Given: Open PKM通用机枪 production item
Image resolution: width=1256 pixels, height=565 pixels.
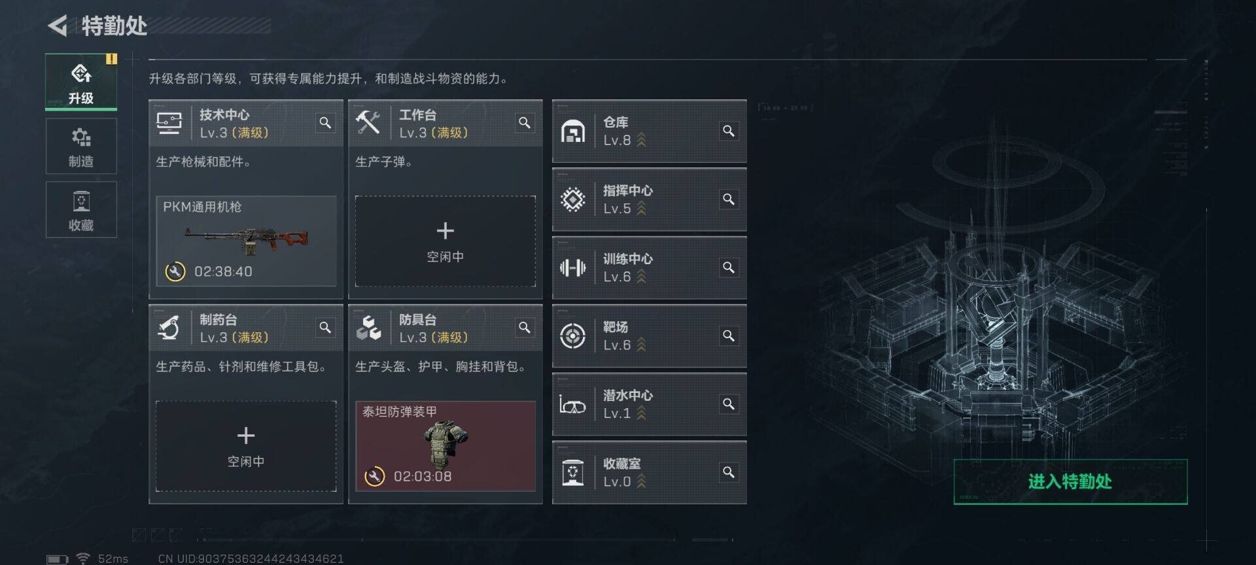Looking at the screenshot, I should pos(246,241).
